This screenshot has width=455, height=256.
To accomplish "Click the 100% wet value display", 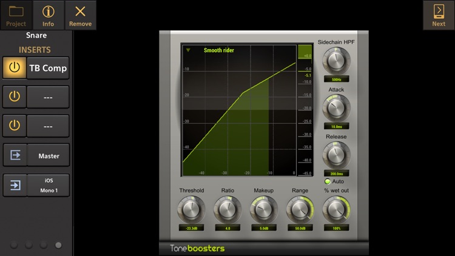I will 336,228.
